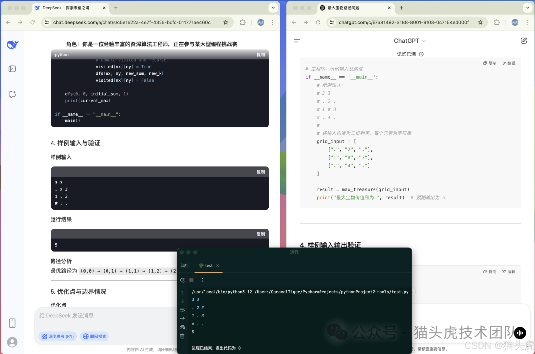Close the 最大宝物路径问题 browser tab
The height and width of the screenshot is (354, 535).
[389, 8]
